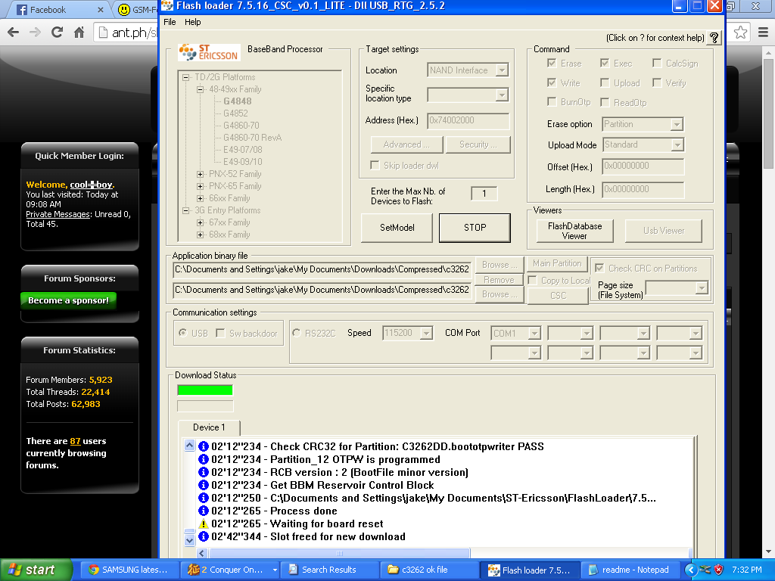Click the browser reload icon
This screenshot has width=775, height=581.
[x=57, y=33]
